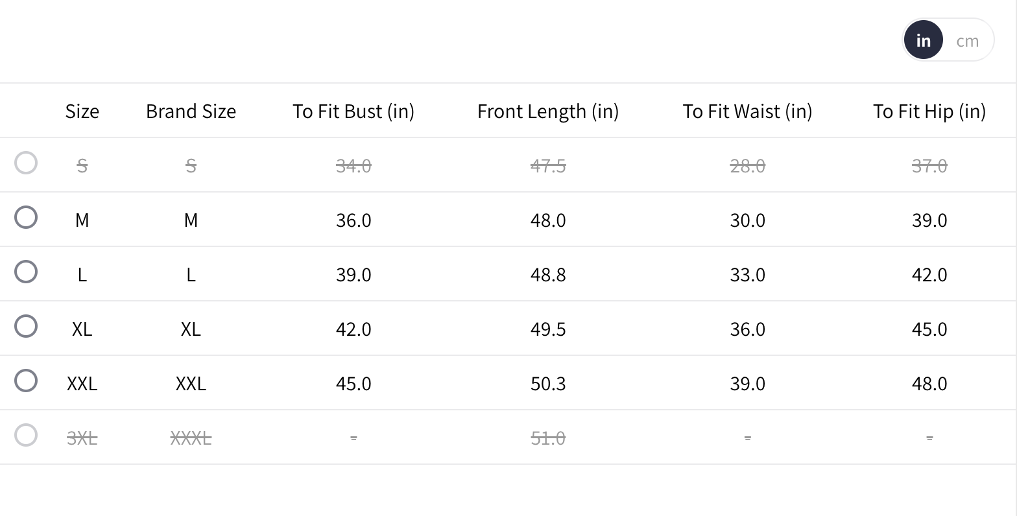
Task: Click the XXL row hip value 48.0
Action: (x=929, y=384)
